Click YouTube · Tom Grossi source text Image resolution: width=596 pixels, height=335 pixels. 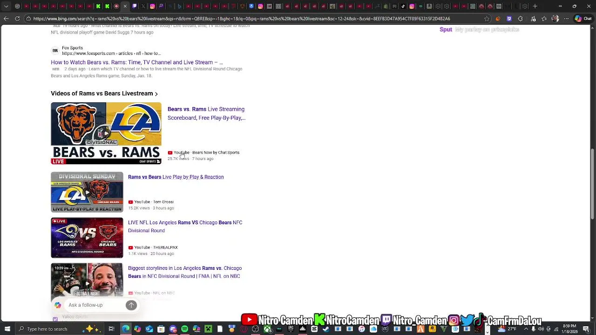154,202
